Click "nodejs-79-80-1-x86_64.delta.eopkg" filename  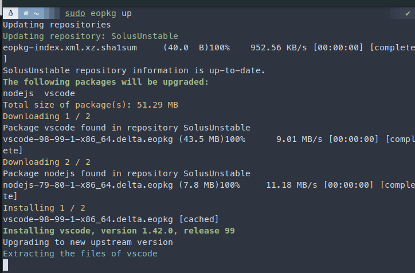point(88,185)
